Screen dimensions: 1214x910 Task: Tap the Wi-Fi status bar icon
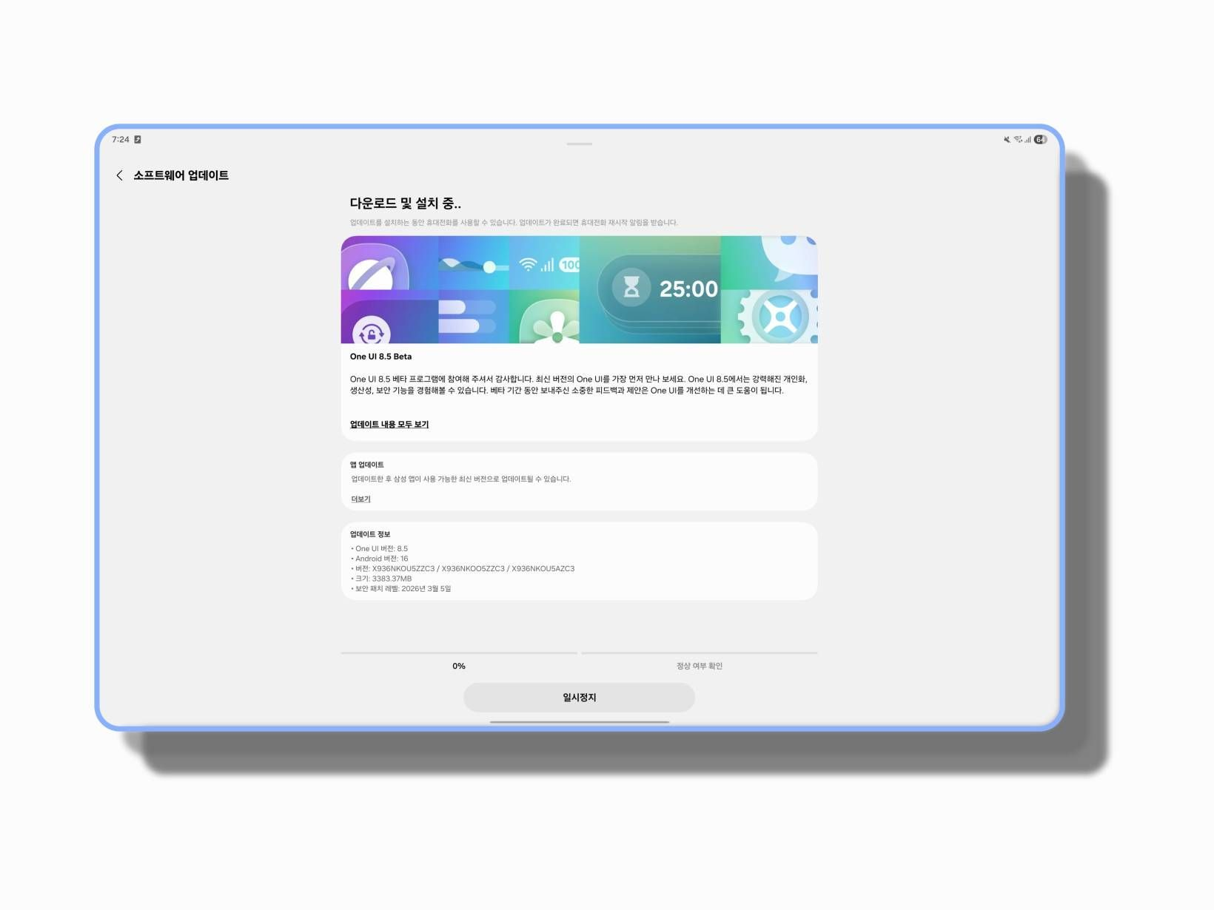(x=1018, y=139)
